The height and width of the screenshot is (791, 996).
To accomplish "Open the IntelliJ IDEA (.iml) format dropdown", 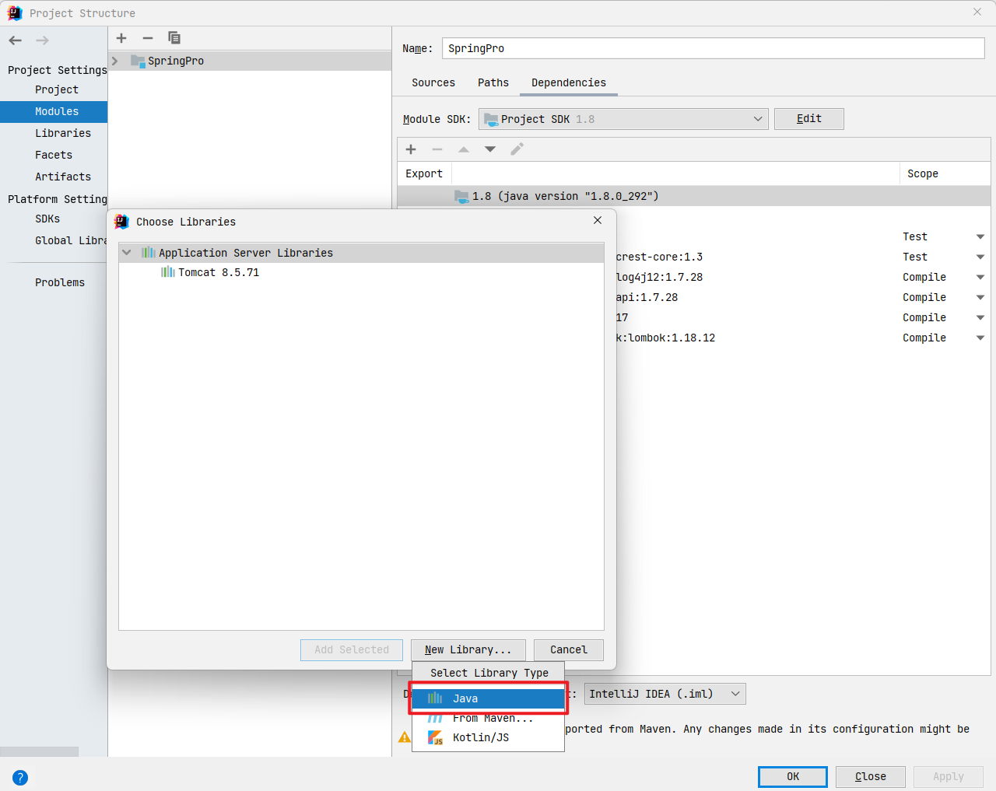I will coord(665,694).
